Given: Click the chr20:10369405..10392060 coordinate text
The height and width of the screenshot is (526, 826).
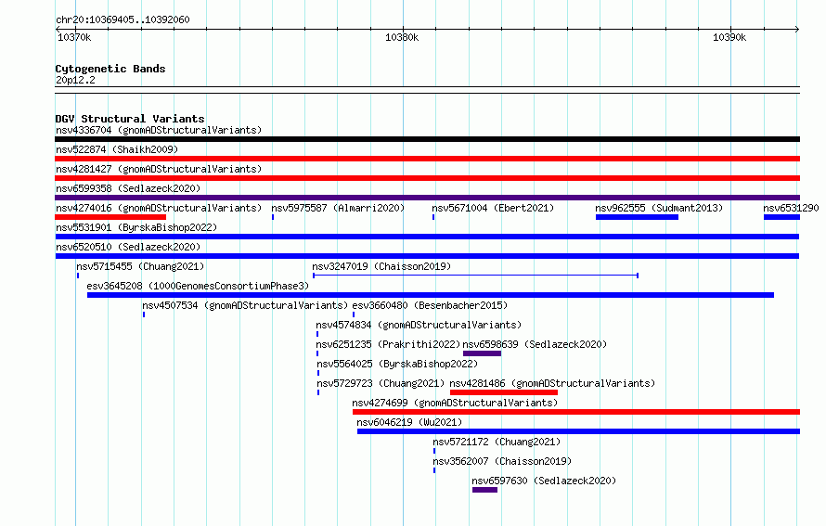Looking at the screenshot, I should [123, 19].
